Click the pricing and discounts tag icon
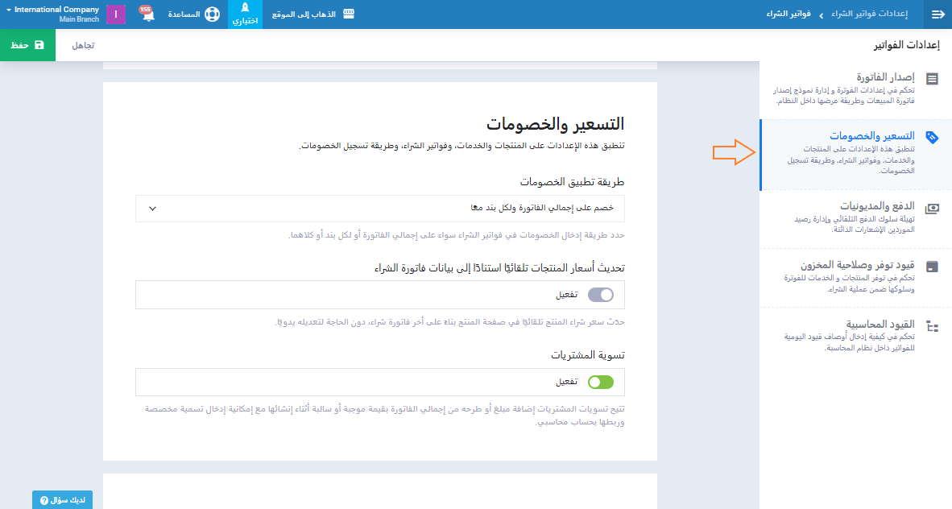 932,137
